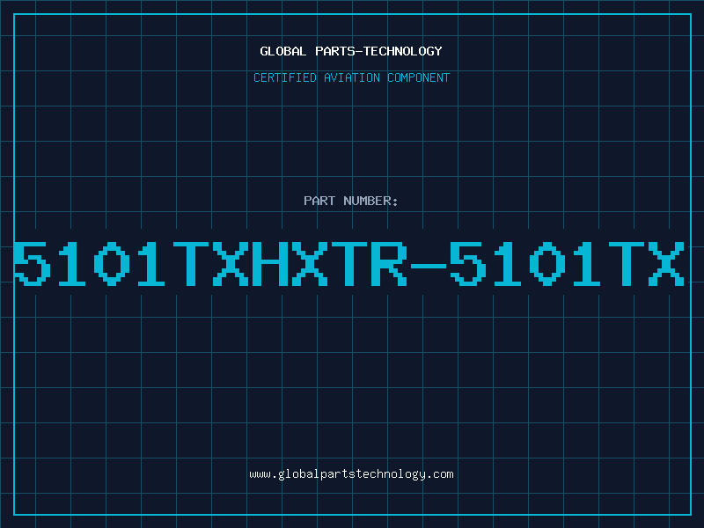Viewport: 704px width, 528px height.
Task: Click the GLOBAL PARTS-TECHNOLOGY heading
Action: (x=351, y=51)
